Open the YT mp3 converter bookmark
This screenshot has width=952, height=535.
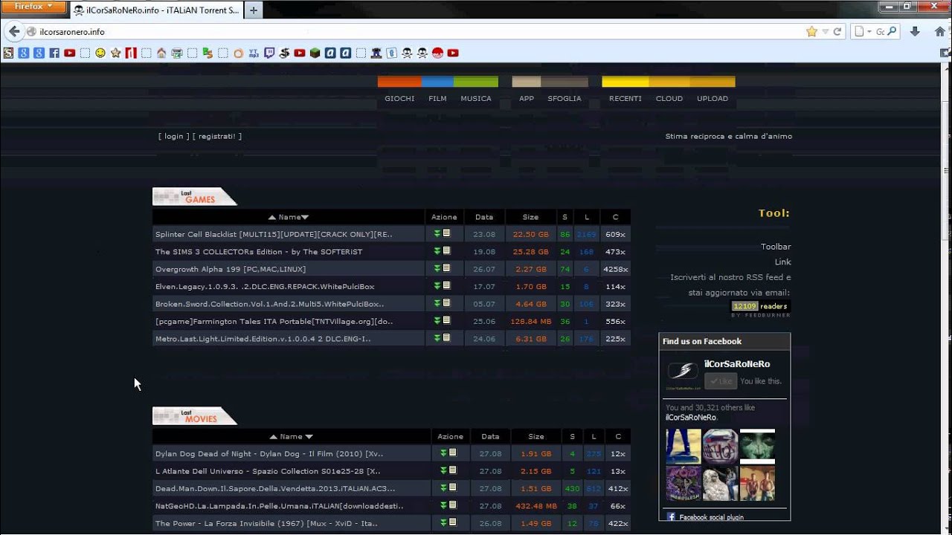click(x=254, y=53)
